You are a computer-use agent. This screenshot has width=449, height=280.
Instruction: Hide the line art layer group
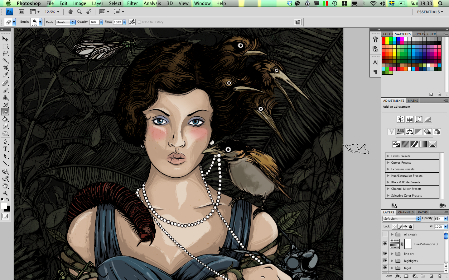385,254
